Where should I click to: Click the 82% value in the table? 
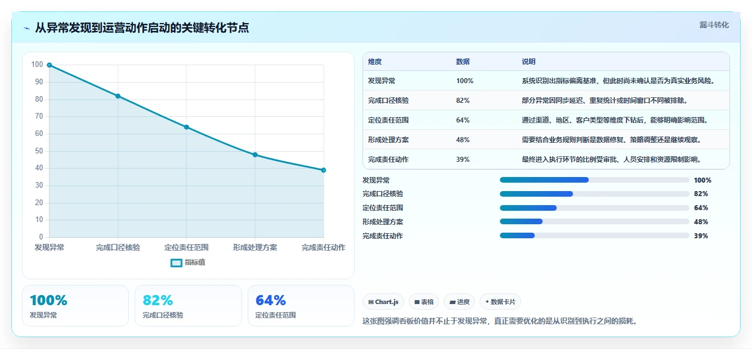pos(463,101)
